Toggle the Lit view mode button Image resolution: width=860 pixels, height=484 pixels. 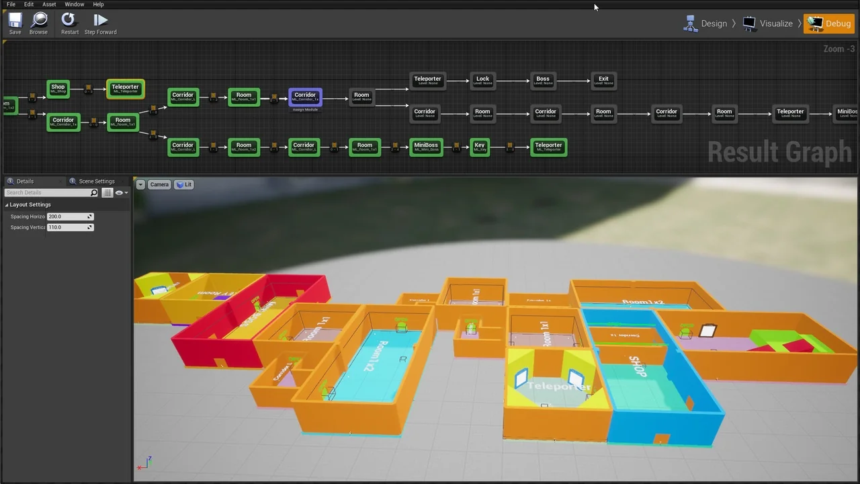click(x=184, y=184)
